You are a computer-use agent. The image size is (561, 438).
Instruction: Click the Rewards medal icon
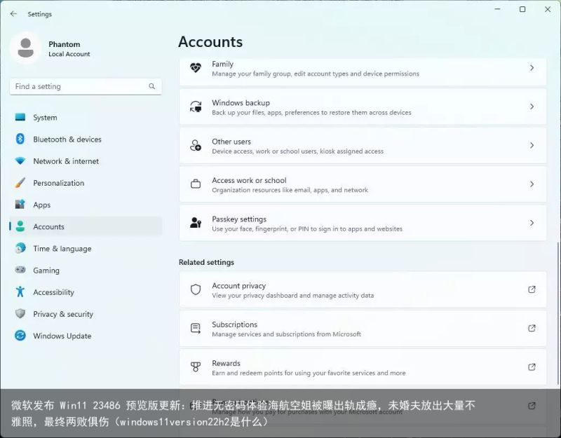[196, 367]
